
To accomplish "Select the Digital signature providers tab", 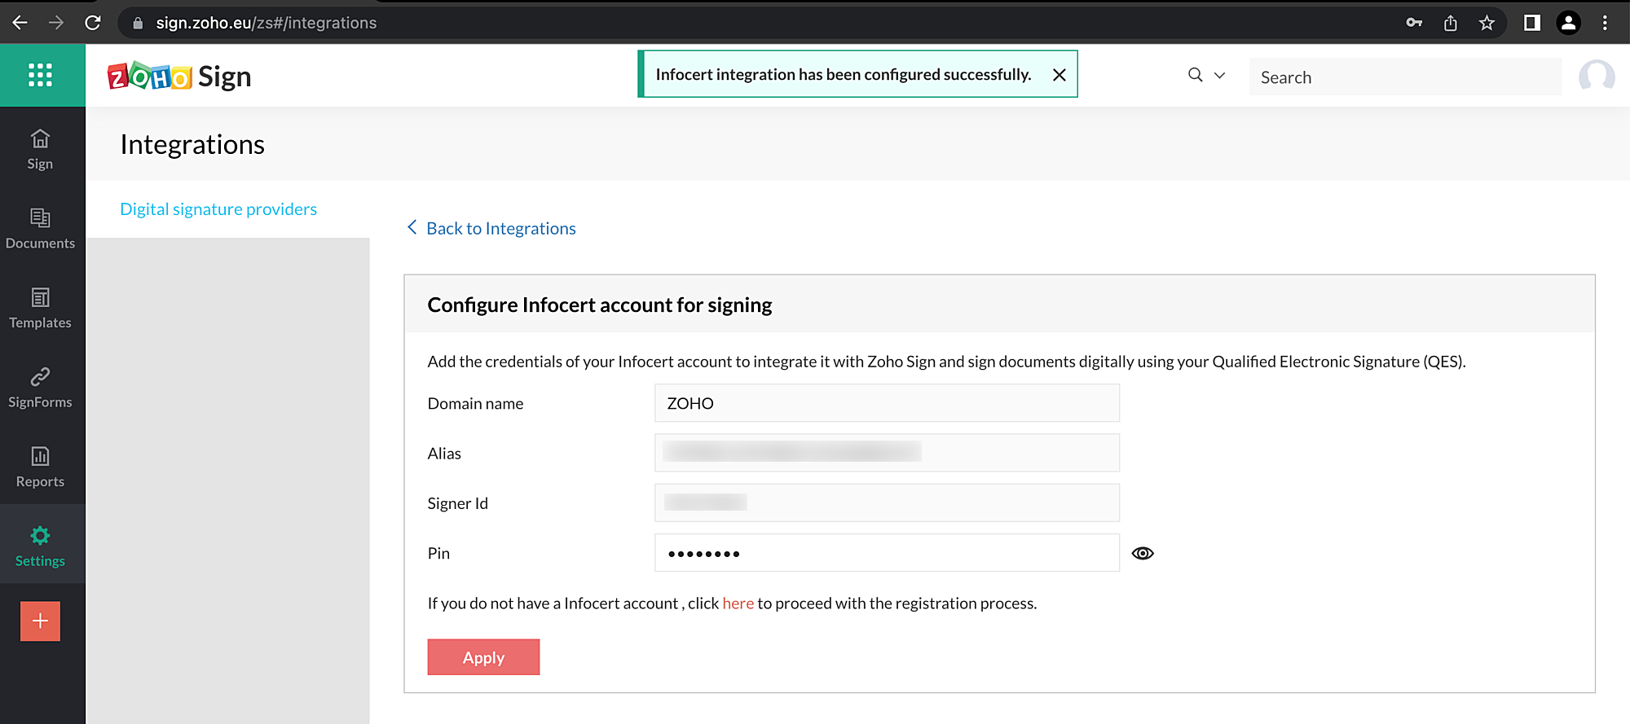I will (x=218, y=209).
